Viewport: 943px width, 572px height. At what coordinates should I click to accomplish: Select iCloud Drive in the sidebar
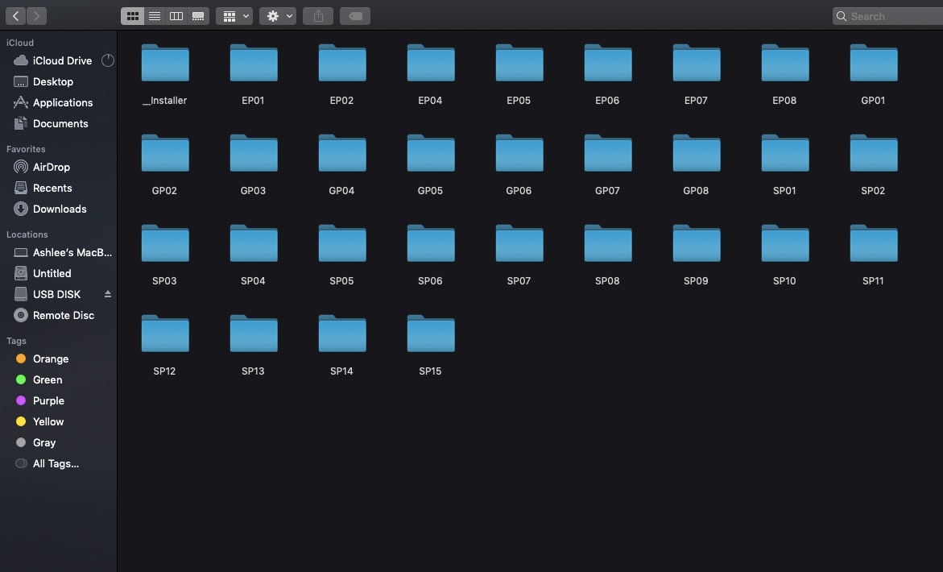point(62,60)
